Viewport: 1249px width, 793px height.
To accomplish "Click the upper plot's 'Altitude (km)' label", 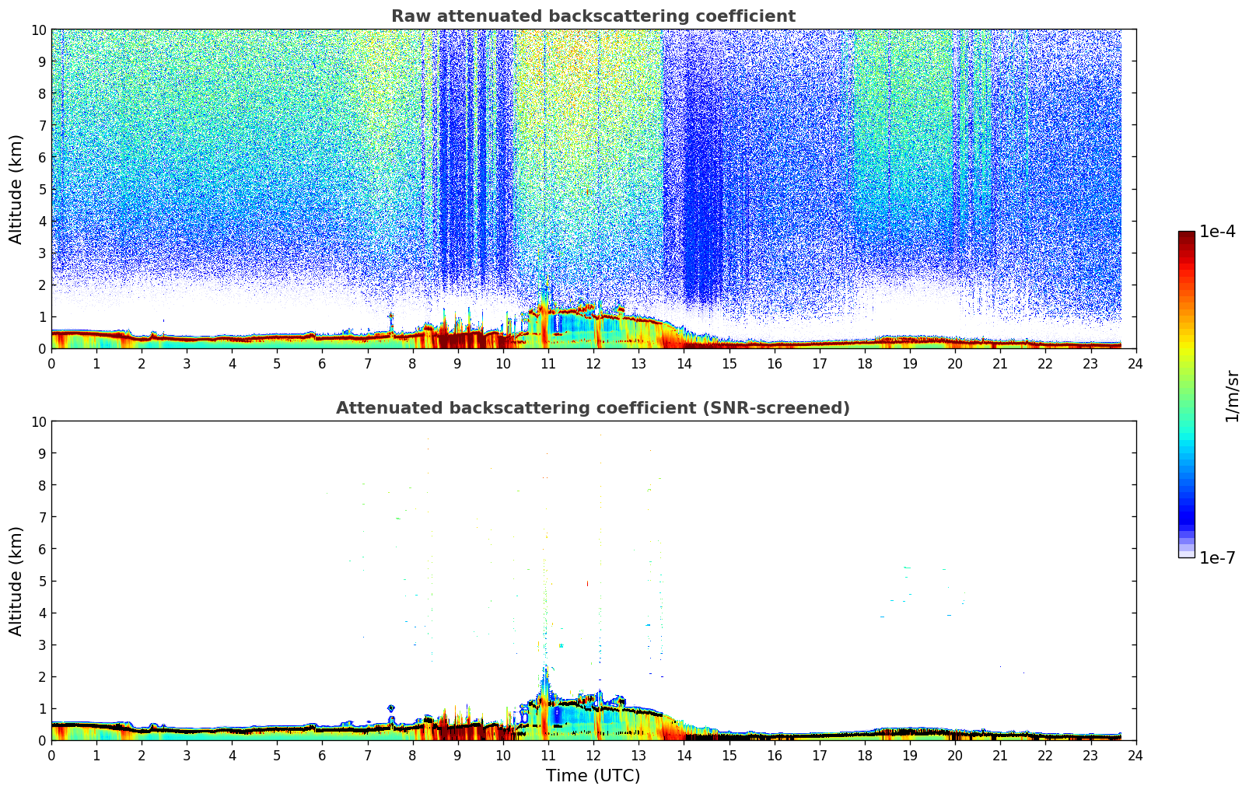I will [x=16, y=189].
